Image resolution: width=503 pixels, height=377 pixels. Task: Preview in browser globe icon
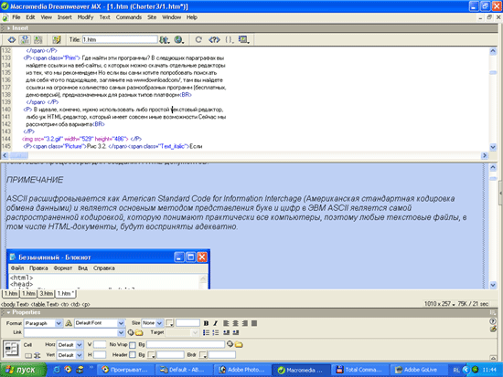(x=178, y=40)
